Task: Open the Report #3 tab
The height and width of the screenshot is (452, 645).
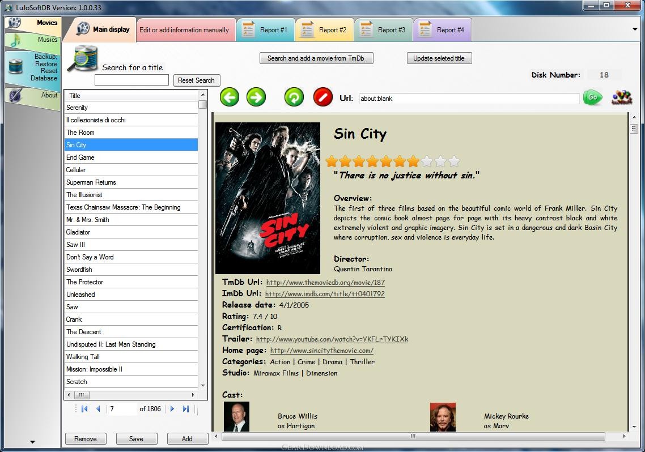Action: (383, 29)
